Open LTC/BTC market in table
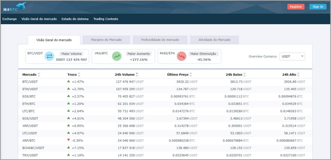This screenshot has height=160, width=331. coord(29,111)
